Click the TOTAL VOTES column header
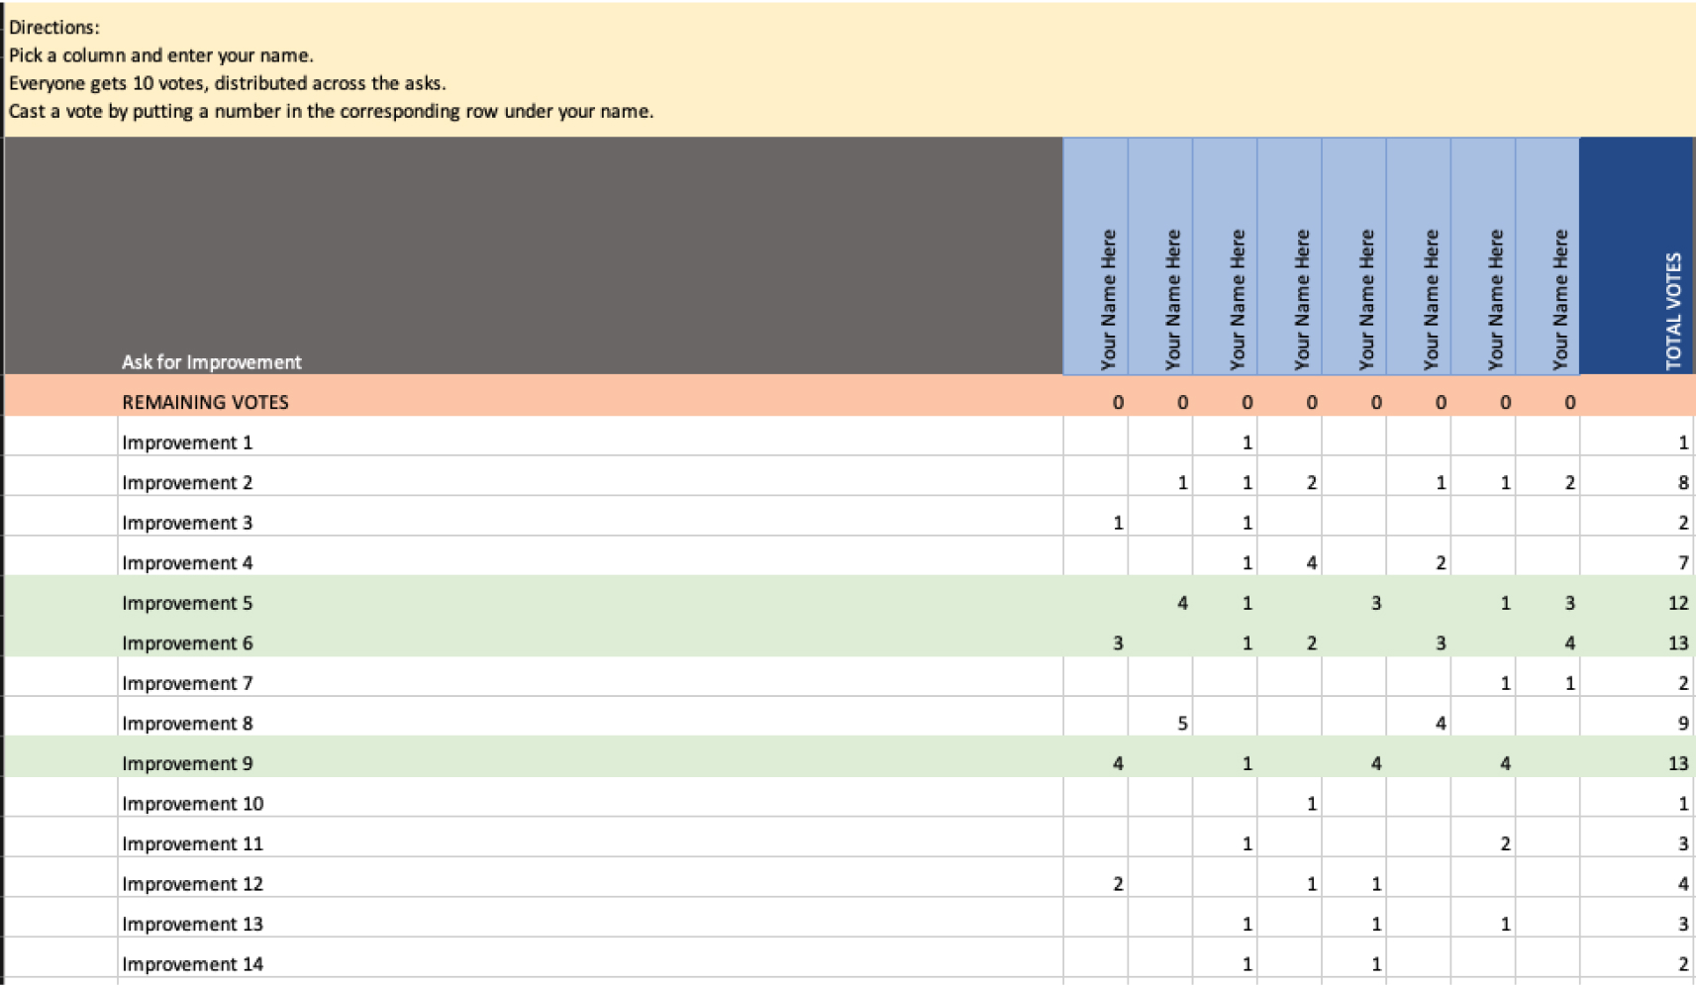Viewport: 1696px width, 987px height. tap(1638, 255)
